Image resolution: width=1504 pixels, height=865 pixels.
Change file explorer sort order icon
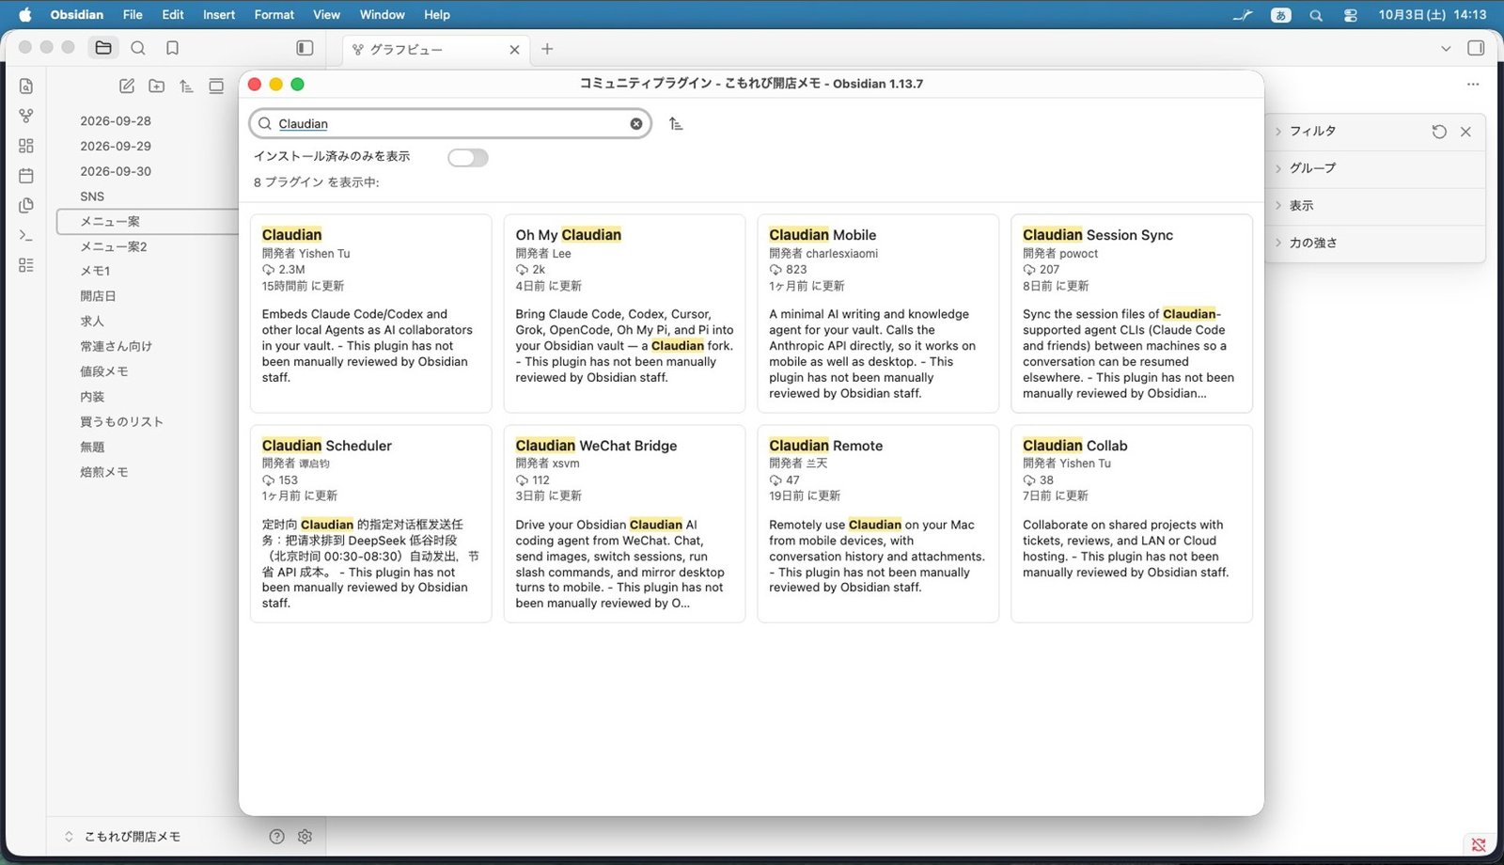pos(186,86)
